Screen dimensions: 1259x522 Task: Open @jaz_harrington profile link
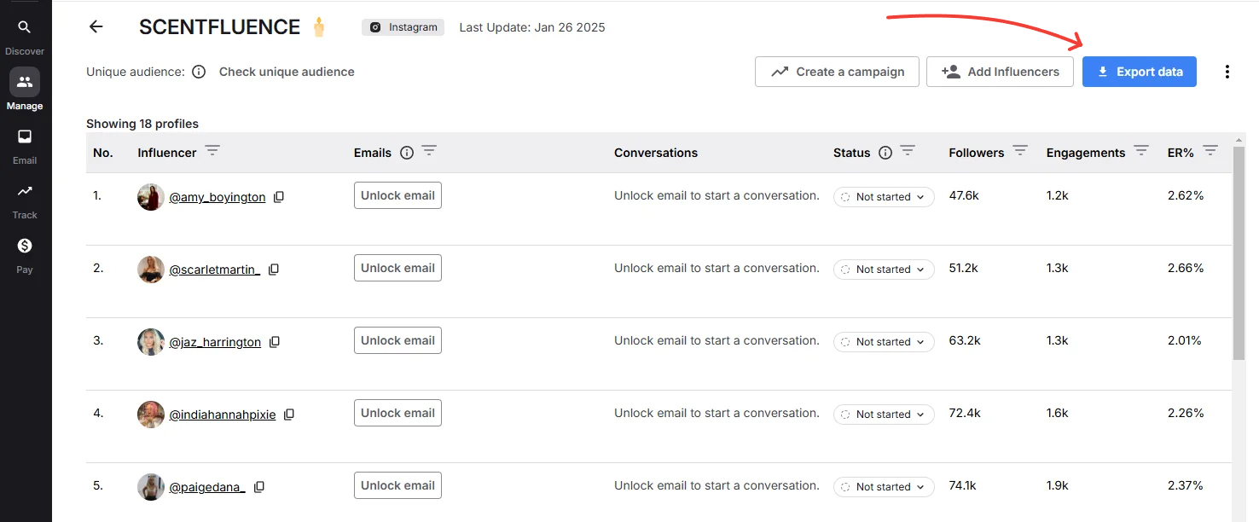215,342
